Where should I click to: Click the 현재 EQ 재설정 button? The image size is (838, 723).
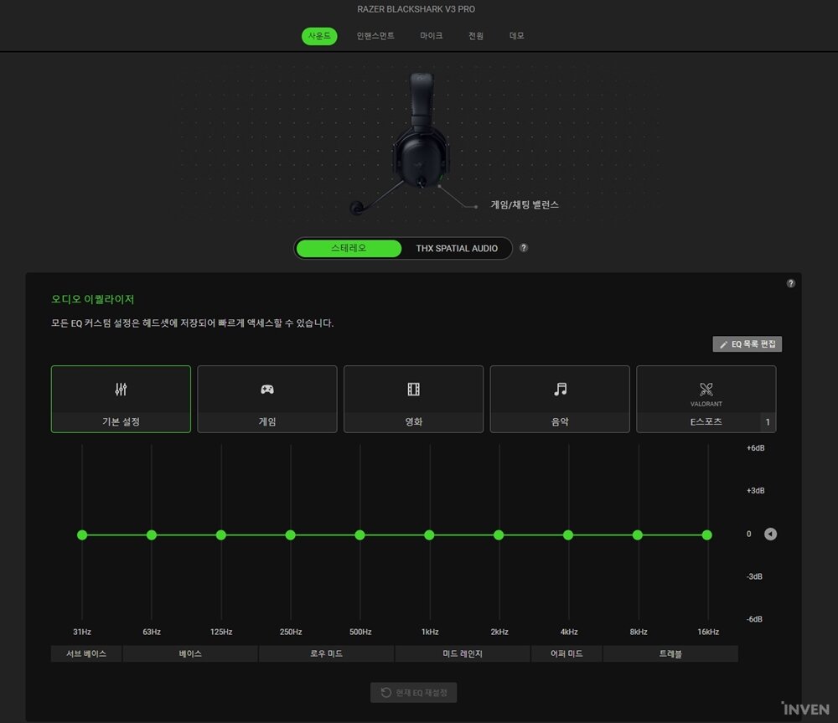414,693
